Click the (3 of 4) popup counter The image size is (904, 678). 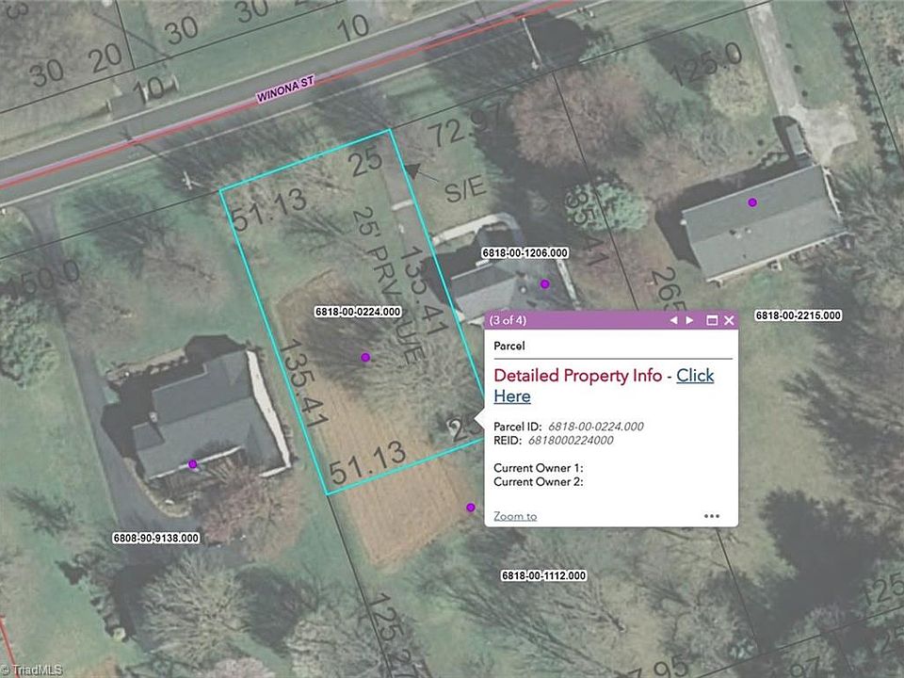508,320
